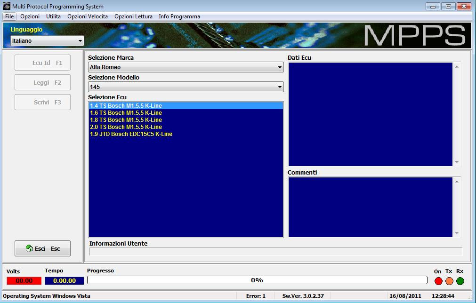Open the Opzioni Velocita menu
Screen dimensions: 476x303
88,16
